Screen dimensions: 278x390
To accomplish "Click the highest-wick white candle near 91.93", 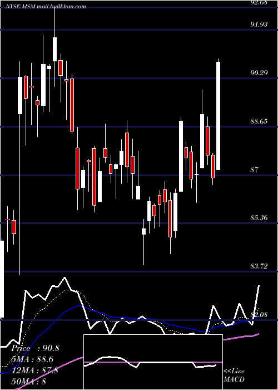I will coord(54,49).
